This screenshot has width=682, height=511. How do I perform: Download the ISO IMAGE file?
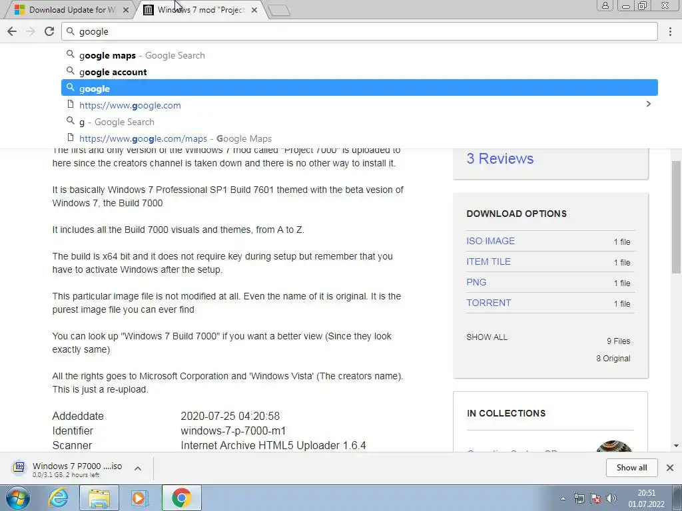point(490,241)
